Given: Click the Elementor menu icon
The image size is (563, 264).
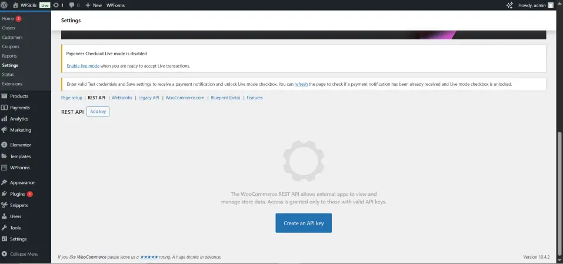Looking at the screenshot, I should [4, 145].
